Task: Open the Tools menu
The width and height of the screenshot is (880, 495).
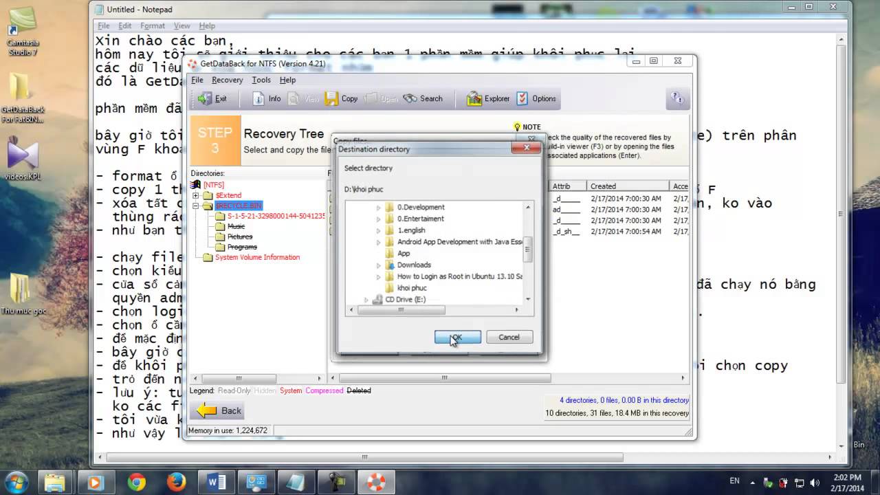Action: [x=261, y=80]
